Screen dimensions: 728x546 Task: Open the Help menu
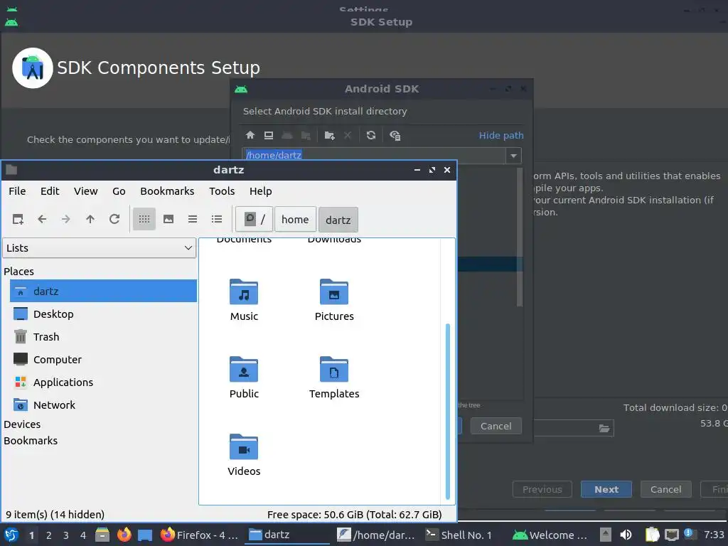tap(260, 191)
